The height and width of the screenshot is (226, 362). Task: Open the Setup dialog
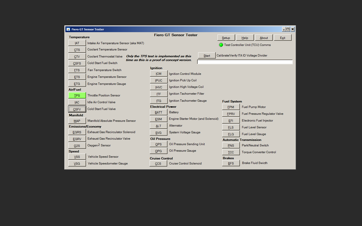pyautogui.click(x=226, y=38)
